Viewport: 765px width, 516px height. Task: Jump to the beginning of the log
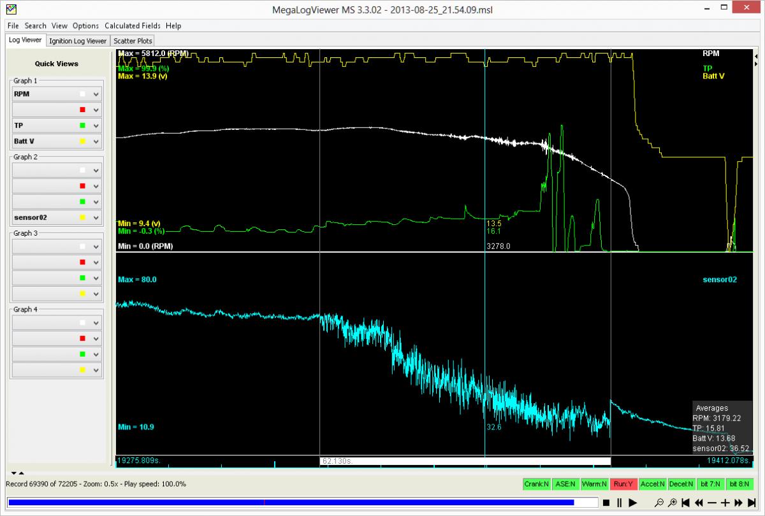click(686, 503)
